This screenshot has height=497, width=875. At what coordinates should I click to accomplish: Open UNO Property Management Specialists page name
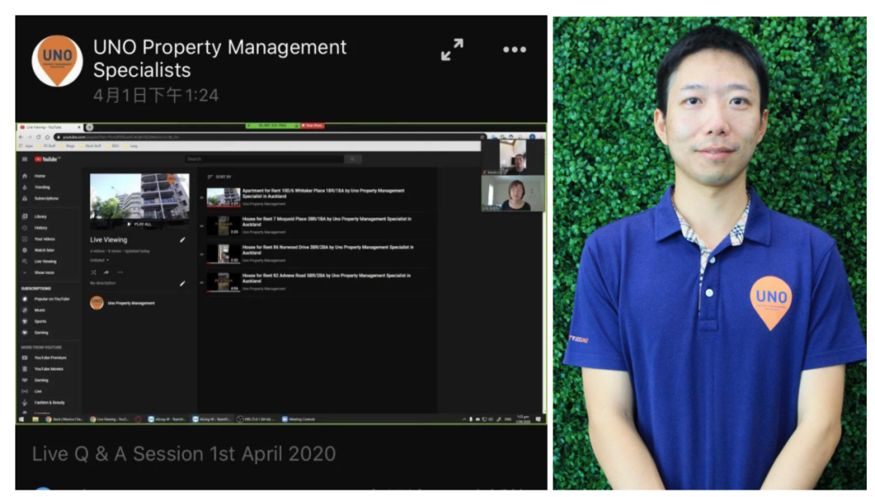pyautogui.click(x=220, y=58)
